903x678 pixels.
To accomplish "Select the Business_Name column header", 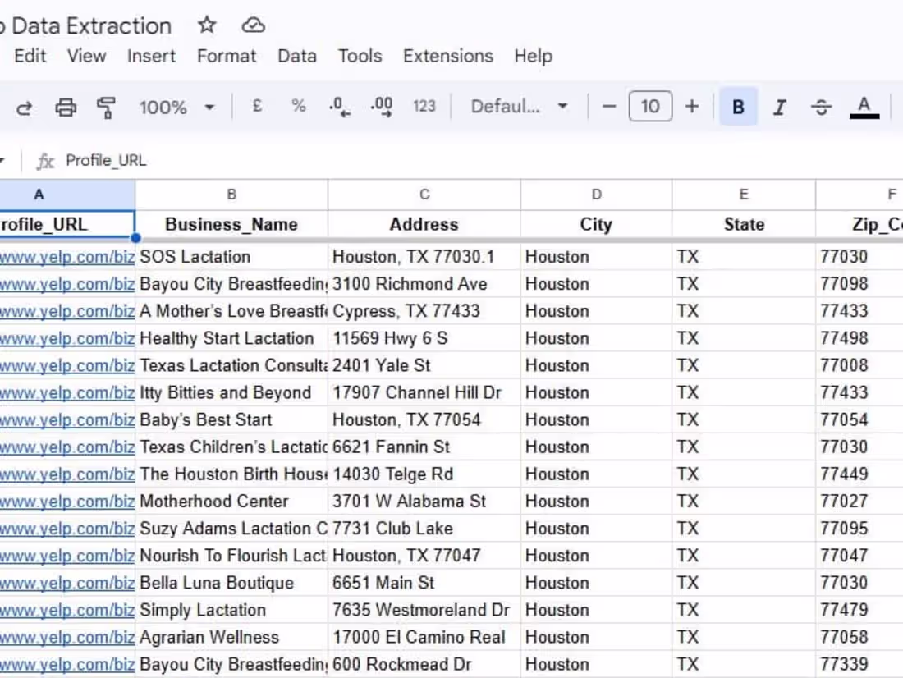I will [x=231, y=194].
